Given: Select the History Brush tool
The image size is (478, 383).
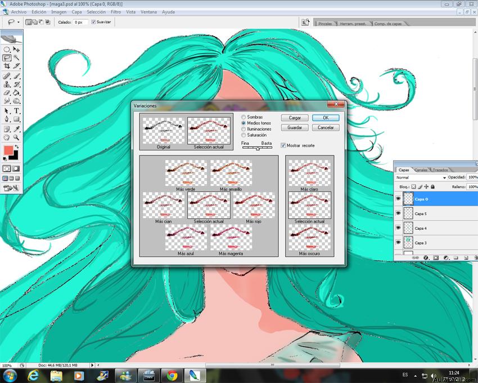Looking at the screenshot, I should pyautogui.click(x=16, y=84).
